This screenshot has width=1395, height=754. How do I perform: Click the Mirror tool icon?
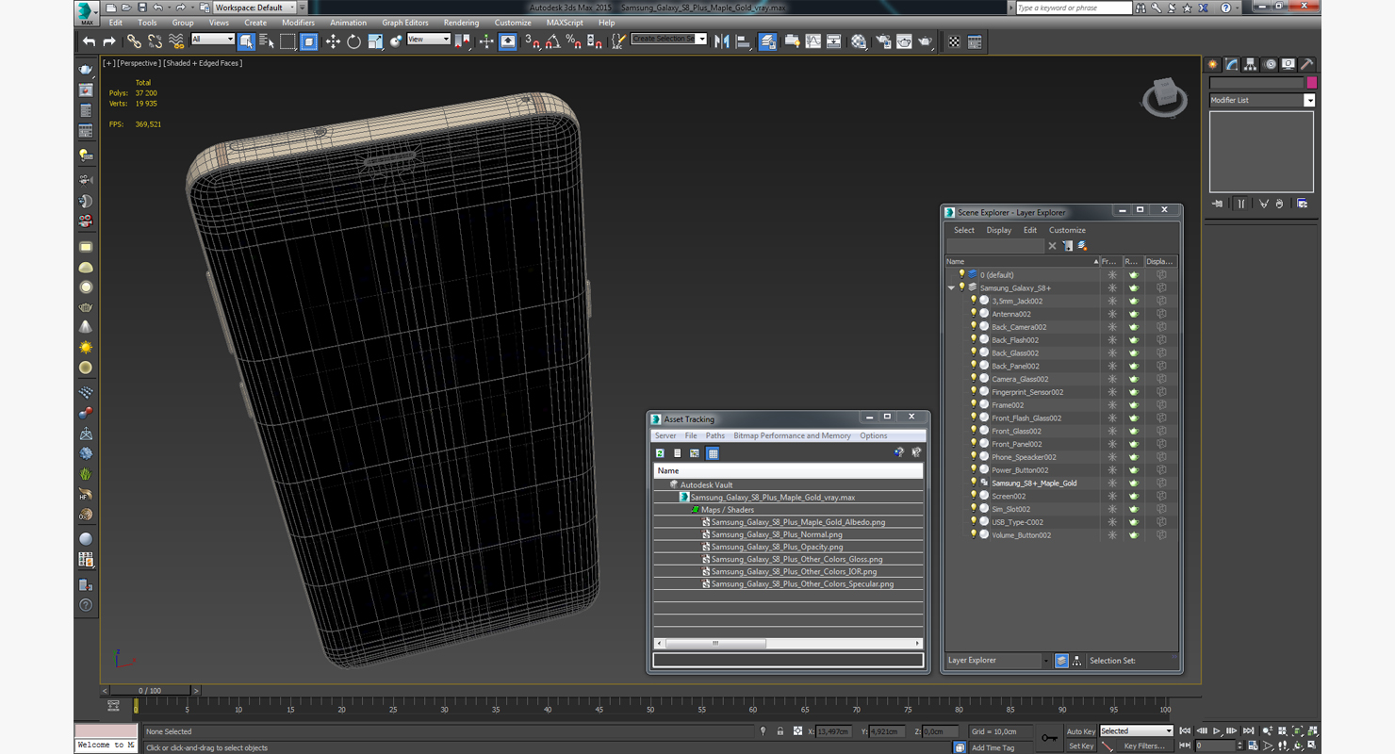coord(722,41)
